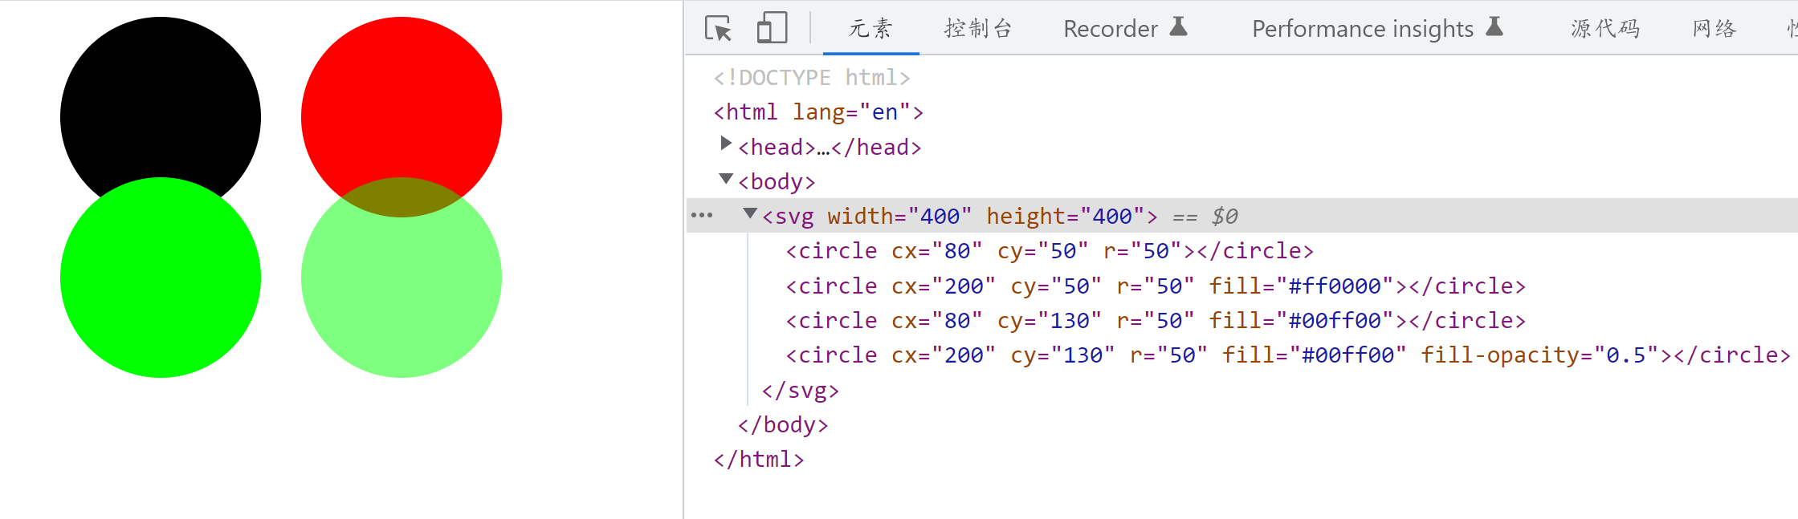Select the circle with fill #ff0000 row
The image size is (1798, 519).
(1156, 286)
